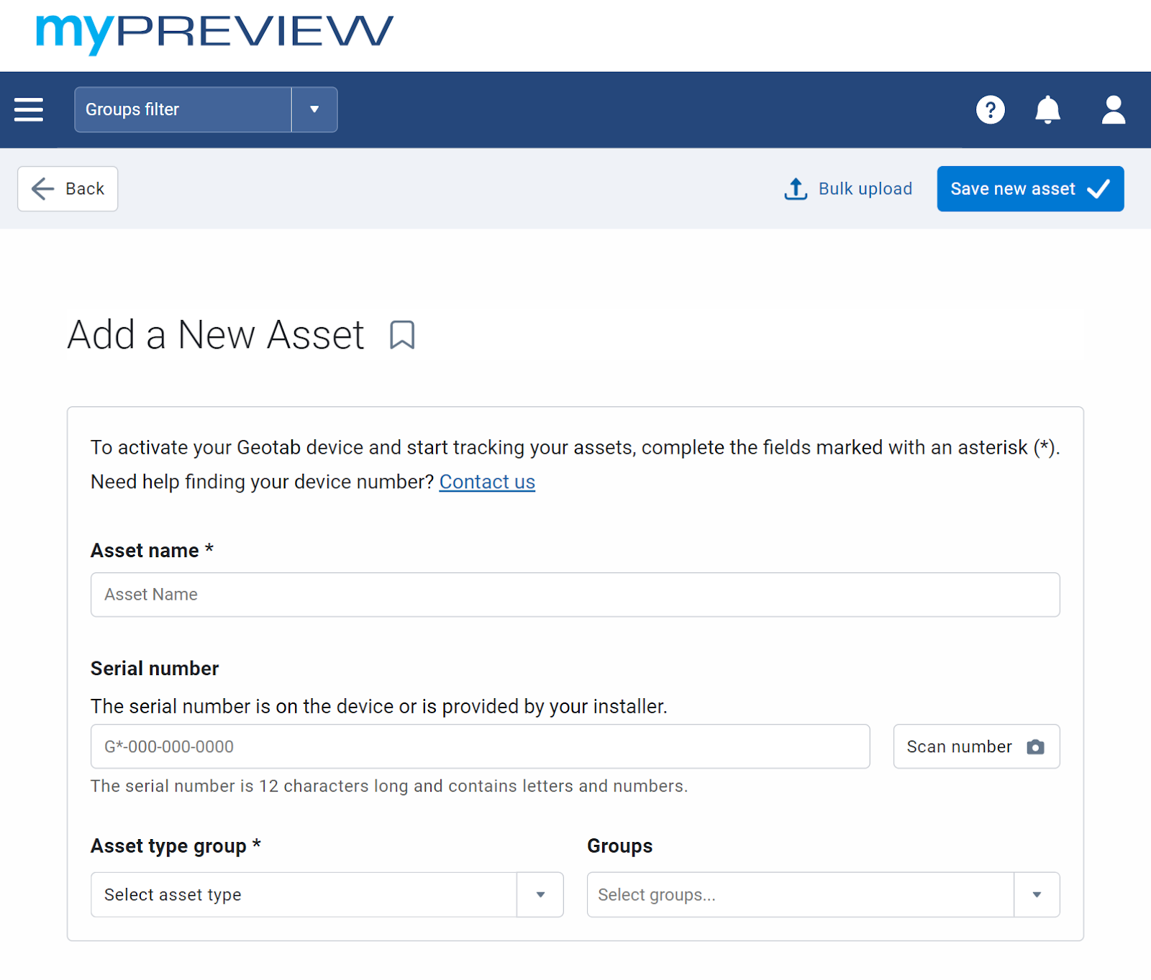The height and width of the screenshot is (980, 1151).
Task: Open the Select groups dropdown
Action: 1037,894
